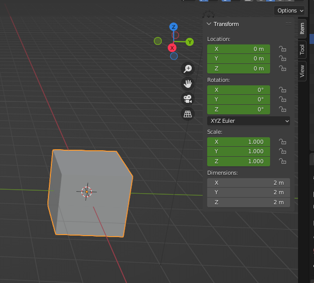
Task: Toggle the camera view icon
Action: click(188, 99)
